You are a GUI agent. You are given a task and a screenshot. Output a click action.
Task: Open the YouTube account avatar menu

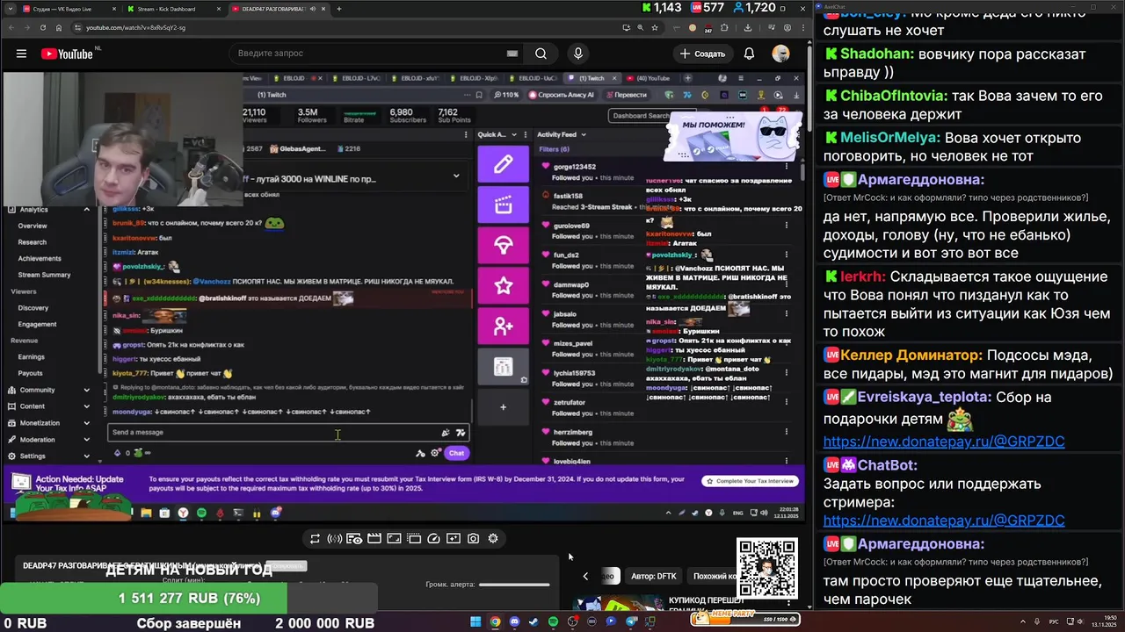pos(780,54)
